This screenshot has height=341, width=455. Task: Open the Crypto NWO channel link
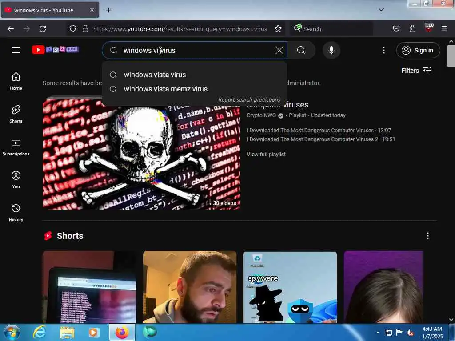pyautogui.click(x=261, y=115)
